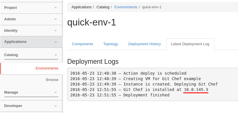The height and width of the screenshot is (113, 238).
Task: Switch to the Topology tab
Action: (x=111, y=44)
